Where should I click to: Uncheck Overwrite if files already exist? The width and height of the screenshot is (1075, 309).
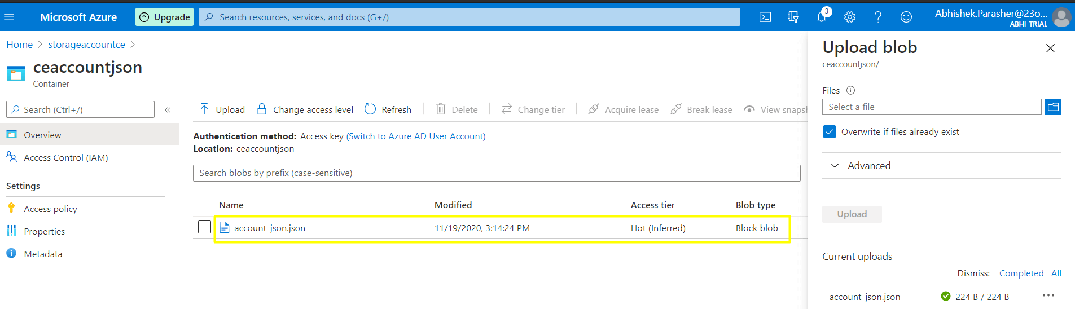coord(829,132)
